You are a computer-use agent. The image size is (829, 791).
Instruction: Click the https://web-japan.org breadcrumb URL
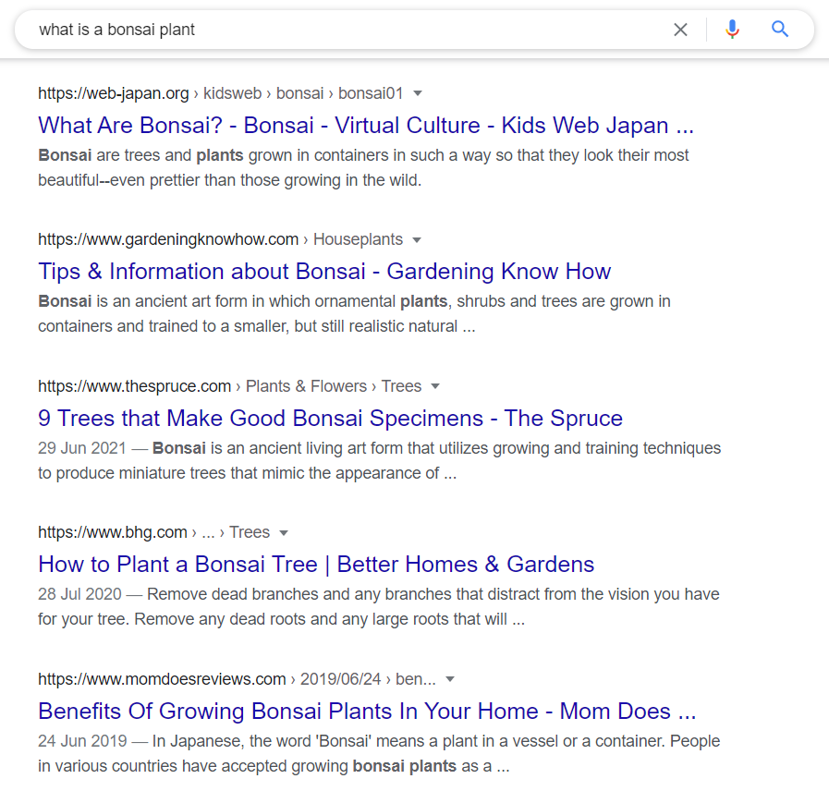(x=113, y=93)
